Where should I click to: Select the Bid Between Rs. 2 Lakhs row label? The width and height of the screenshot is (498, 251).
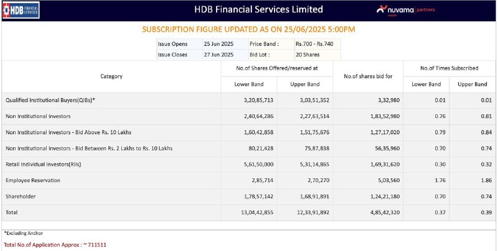tap(89, 148)
